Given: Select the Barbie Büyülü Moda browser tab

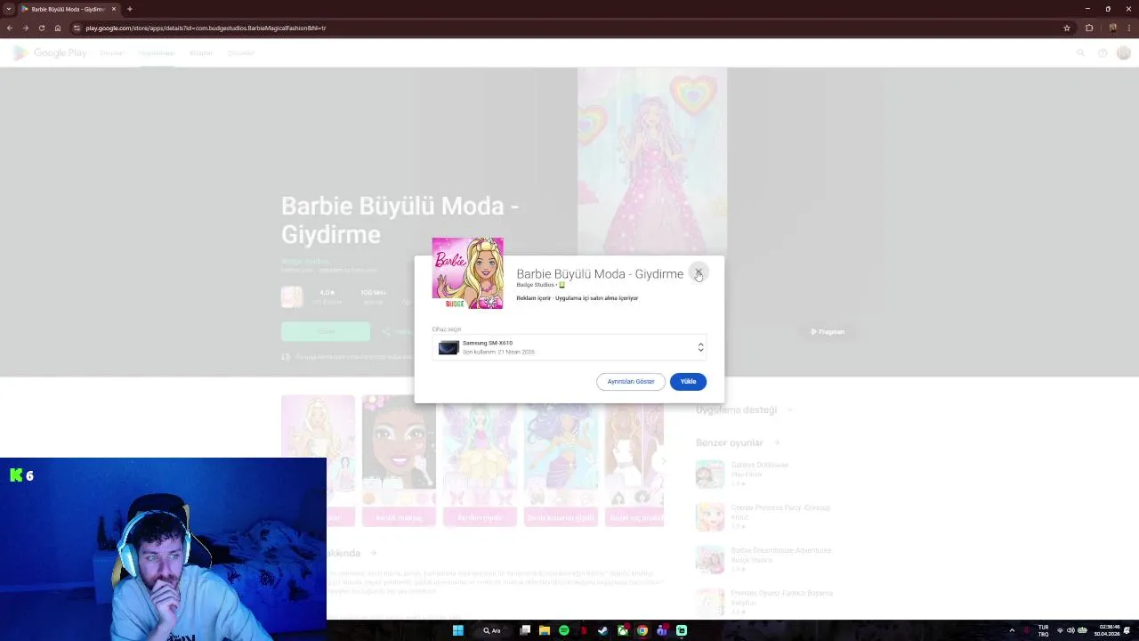Looking at the screenshot, I should tap(68, 9).
